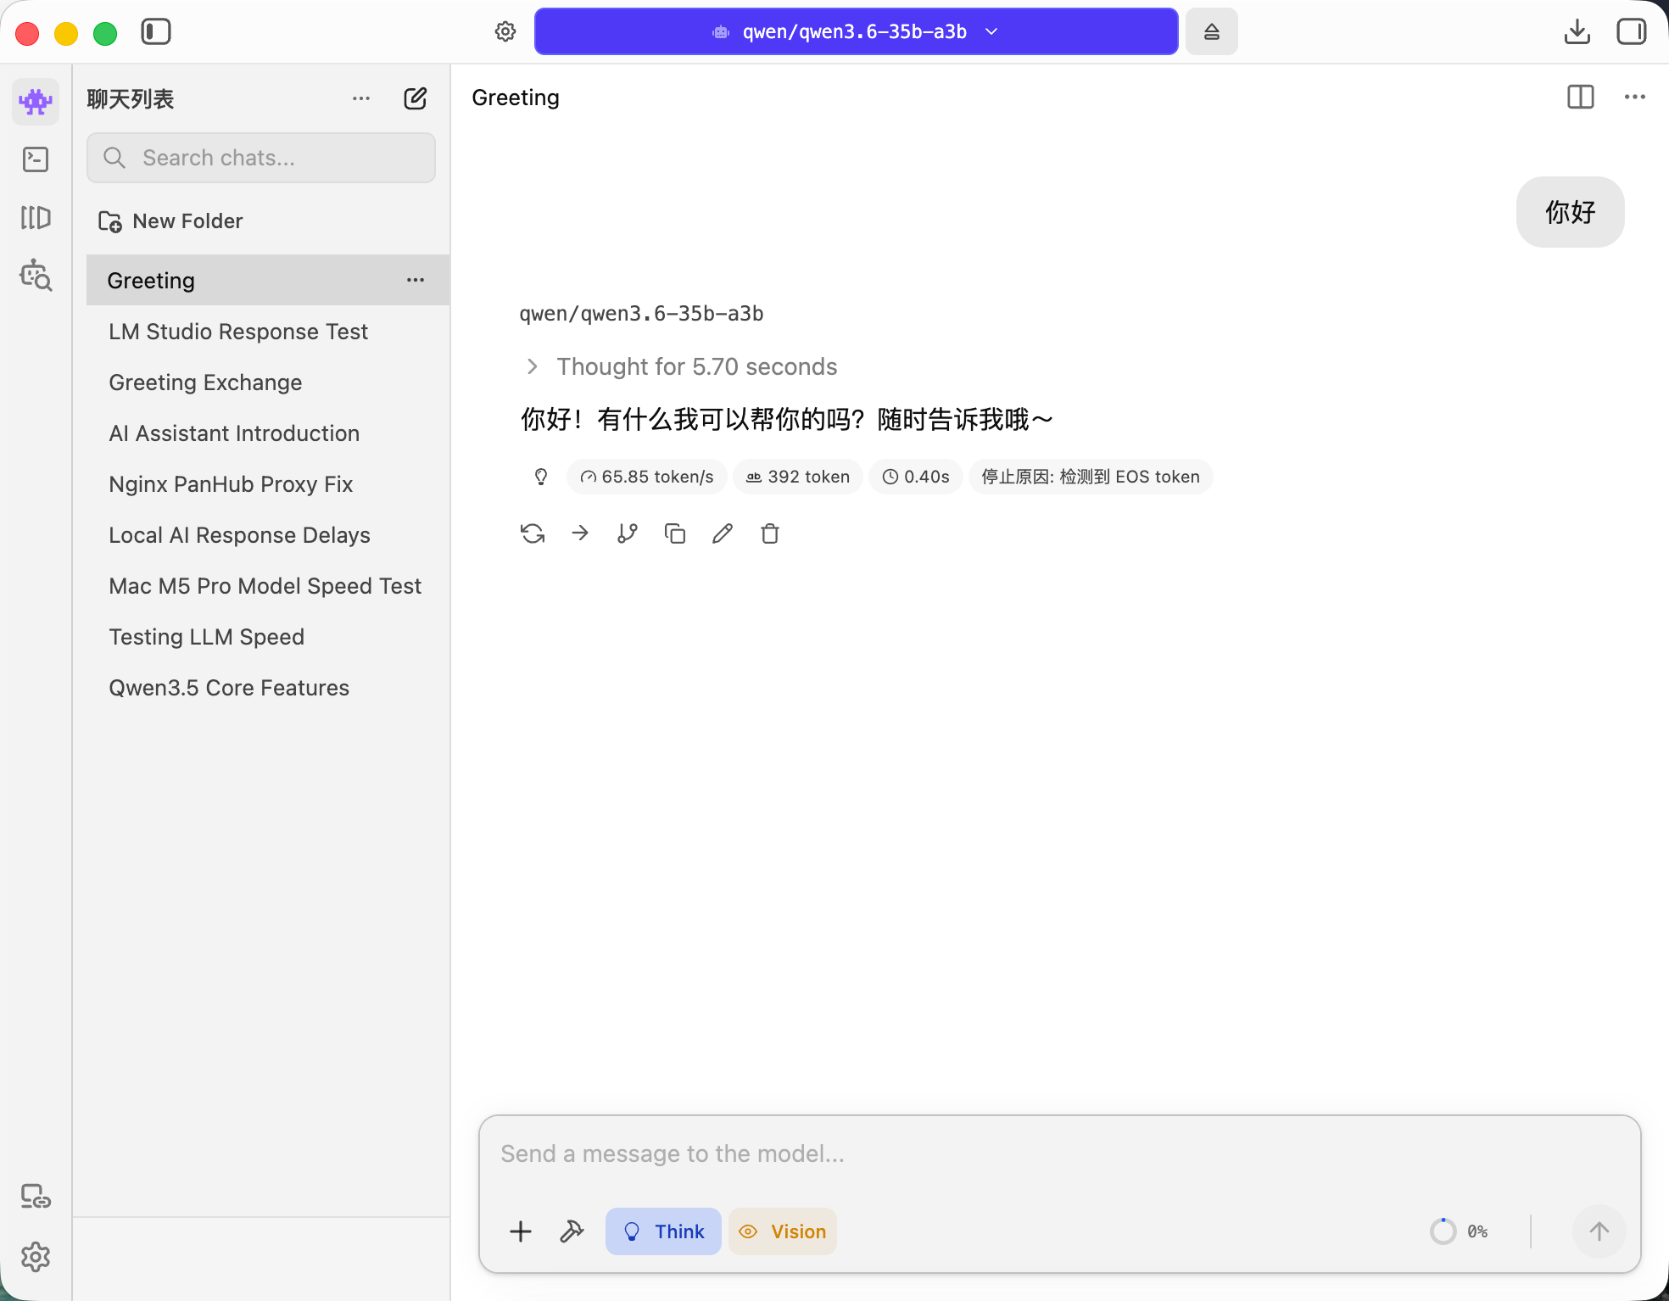Screen dimensions: 1669x1301
Task: Toggle the left sidebar panel
Action: click(x=156, y=32)
